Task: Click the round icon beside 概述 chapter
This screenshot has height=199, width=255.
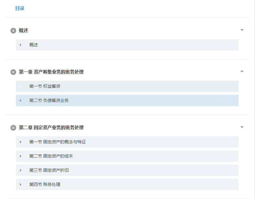Action: point(13,31)
